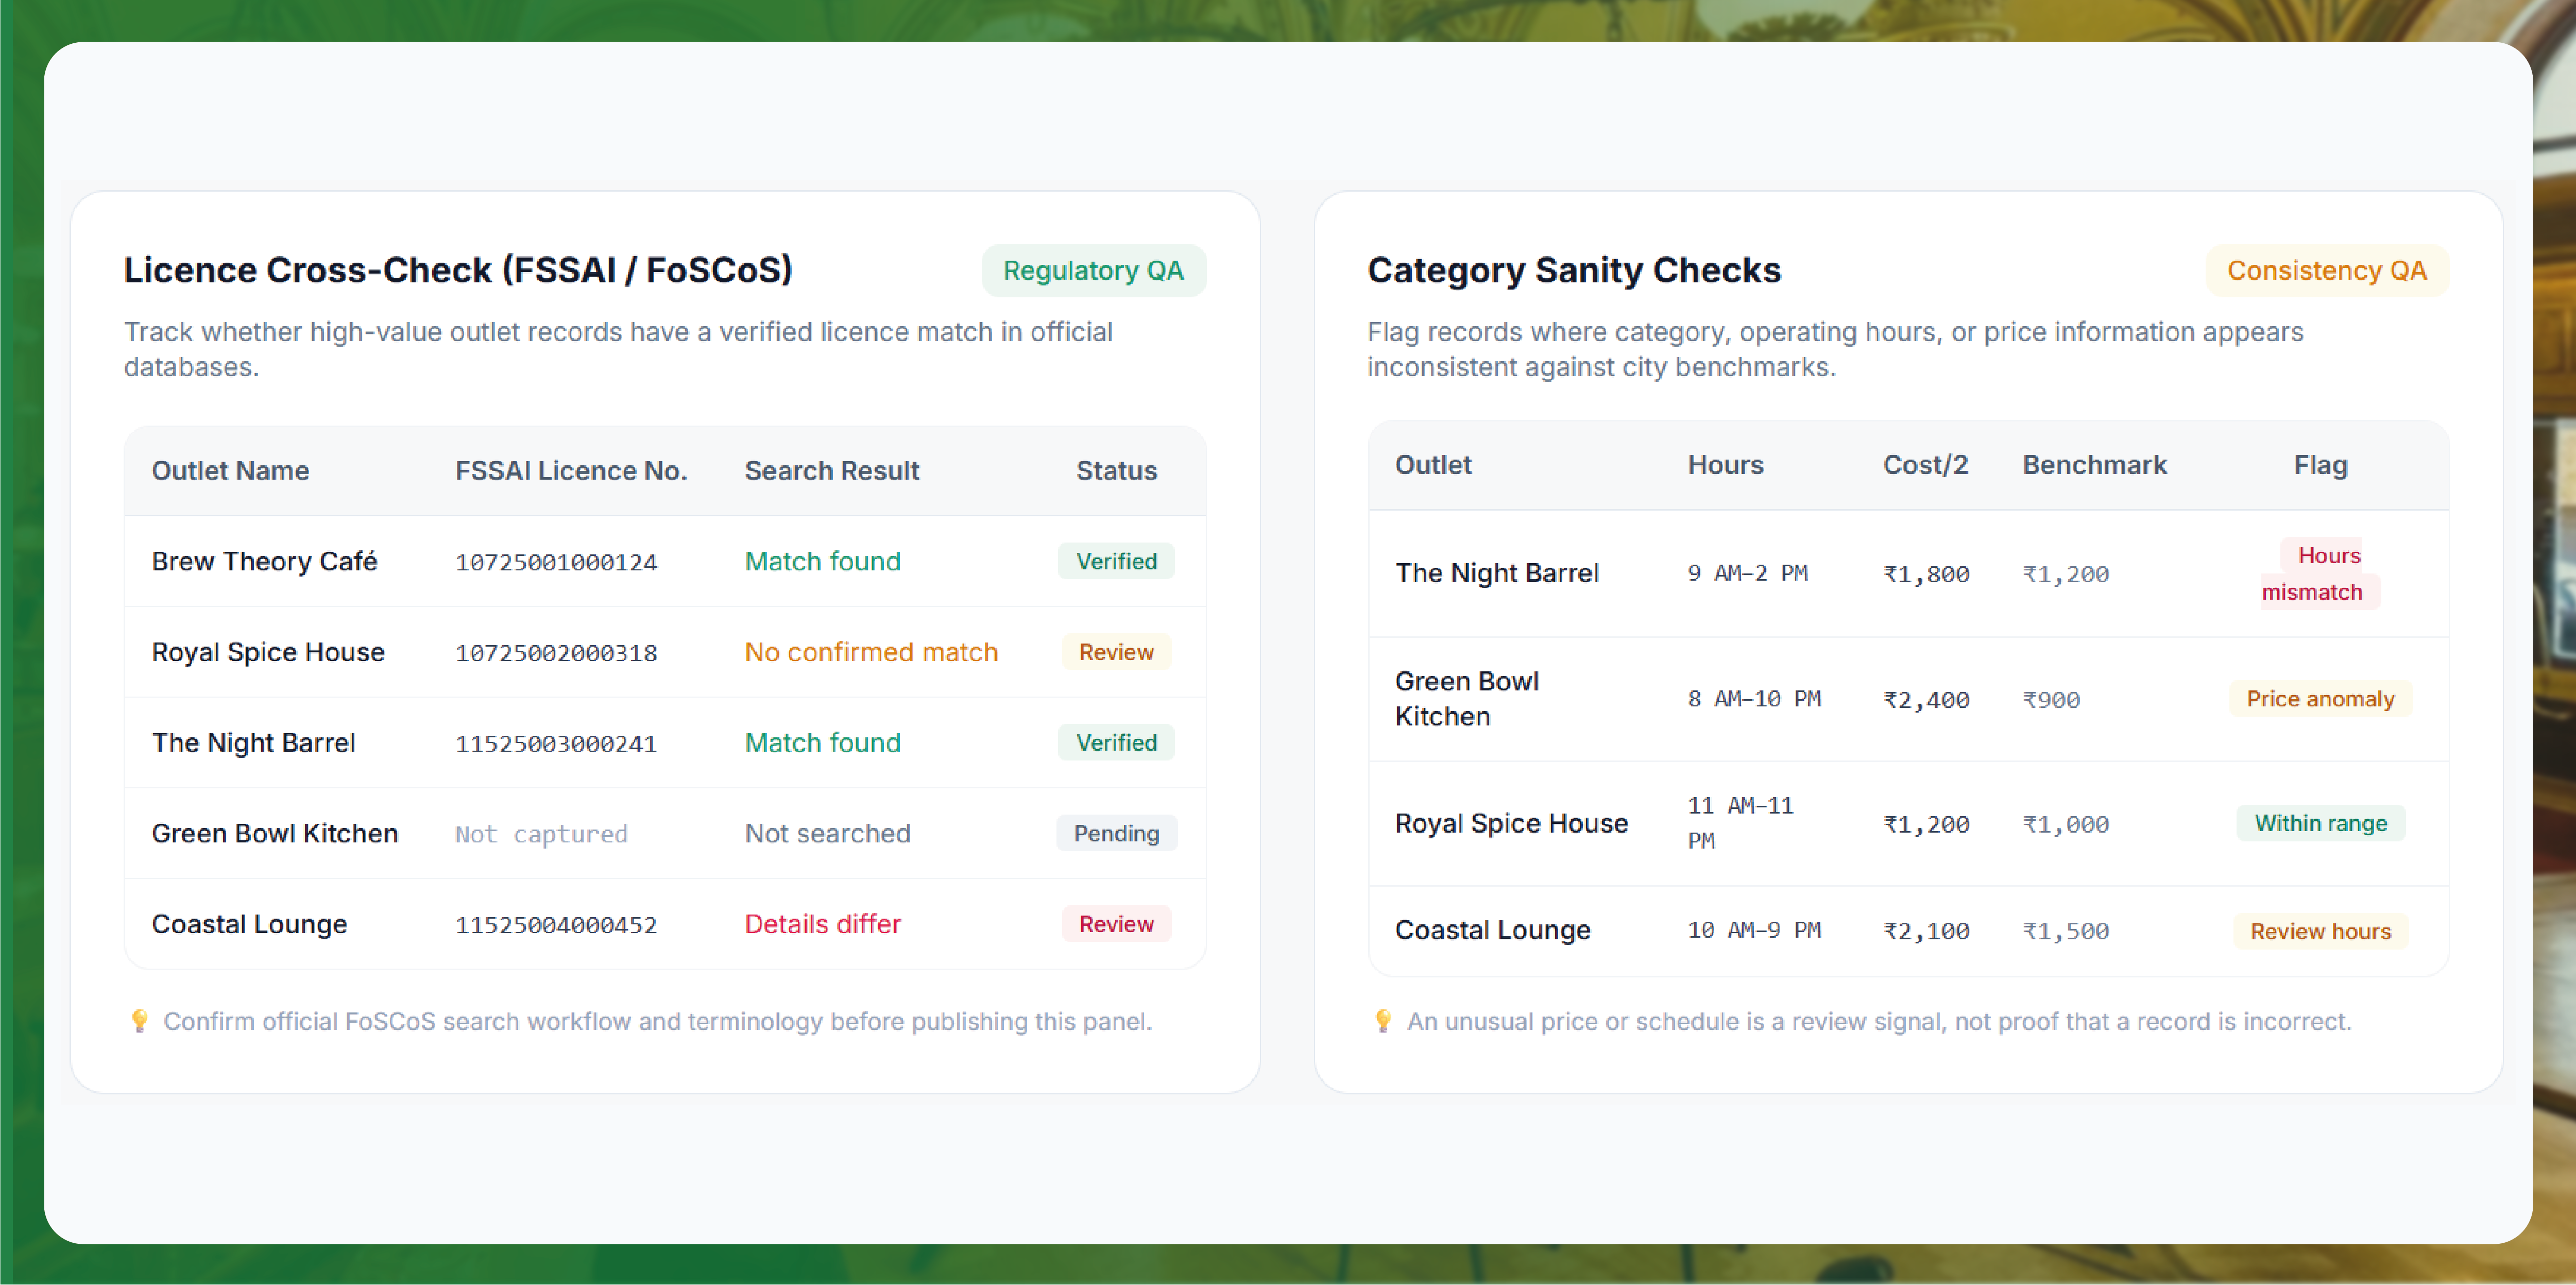Click the Price anomaly flag
Image resolution: width=2576 pixels, height=1285 pixels.
coord(2321,699)
